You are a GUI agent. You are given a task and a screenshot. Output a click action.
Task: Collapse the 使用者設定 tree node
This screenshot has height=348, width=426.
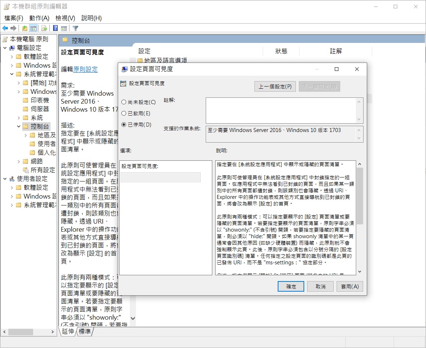click(x=5, y=179)
